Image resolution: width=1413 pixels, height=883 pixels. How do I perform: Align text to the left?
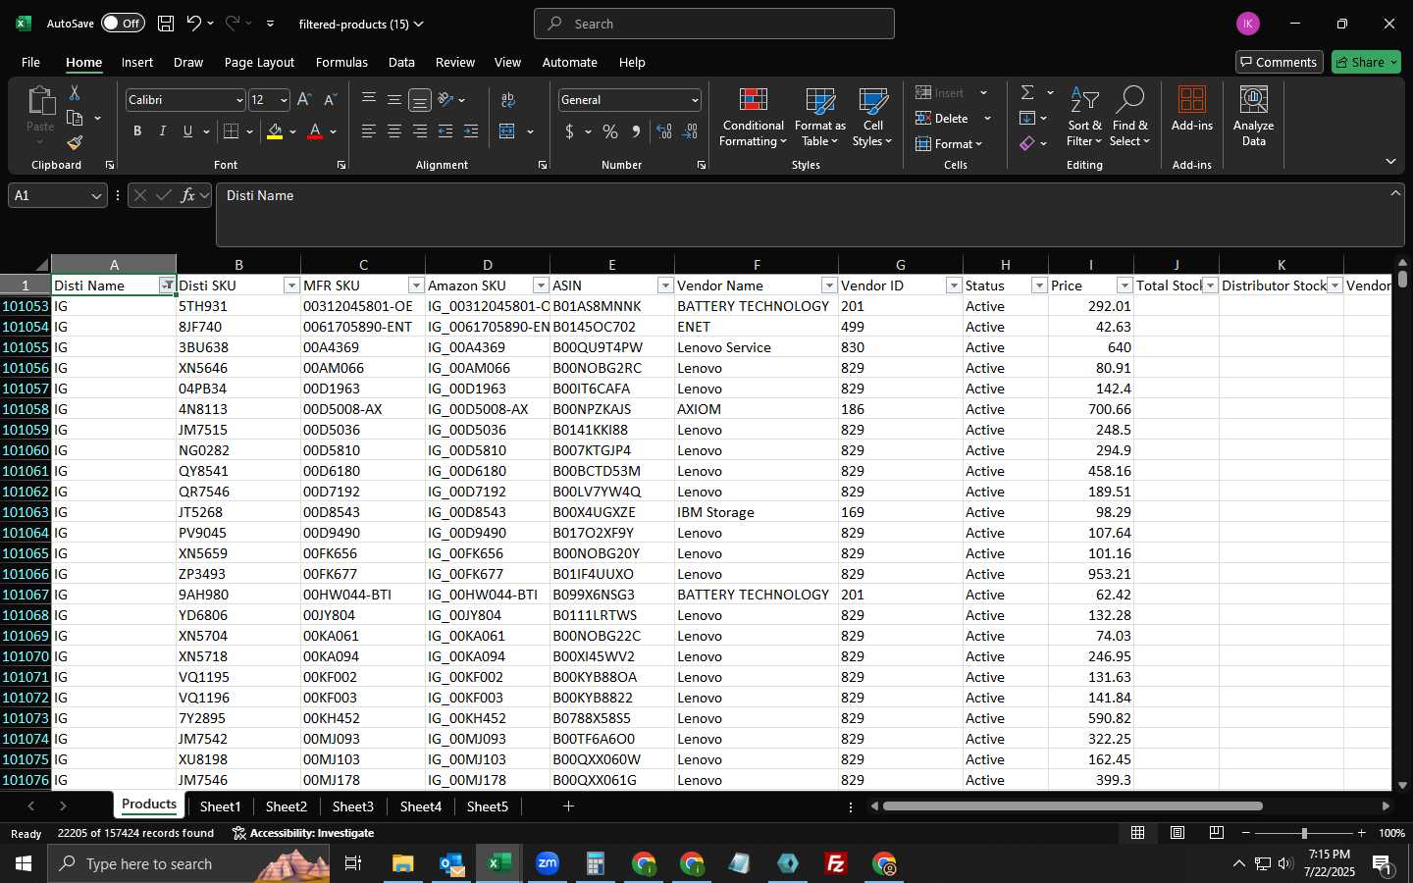point(368,131)
